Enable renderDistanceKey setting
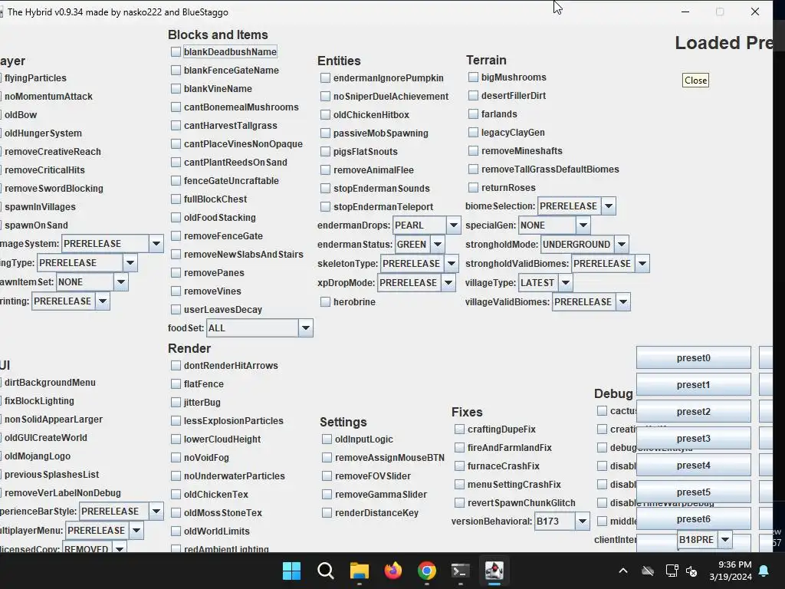The width and height of the screenshot is (785, 589). tap(327, 512)
